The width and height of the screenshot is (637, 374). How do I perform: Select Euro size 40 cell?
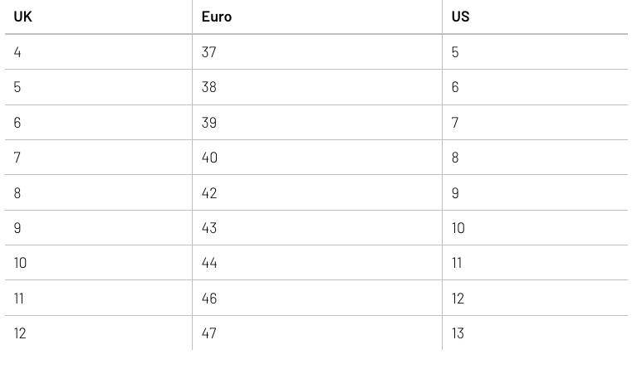(x=209, y=158)
